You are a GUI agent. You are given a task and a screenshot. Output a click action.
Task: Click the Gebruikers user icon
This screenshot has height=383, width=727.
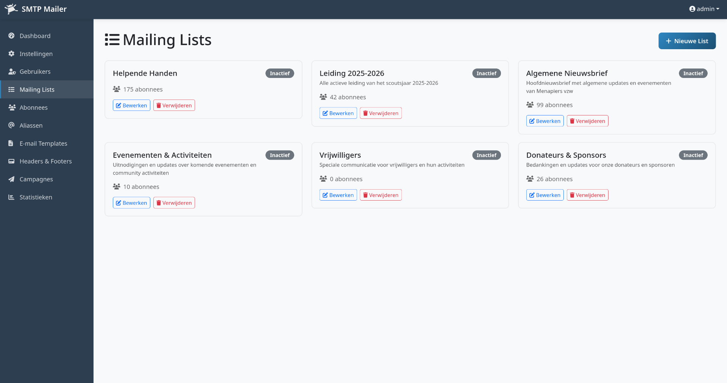(12, 72)
